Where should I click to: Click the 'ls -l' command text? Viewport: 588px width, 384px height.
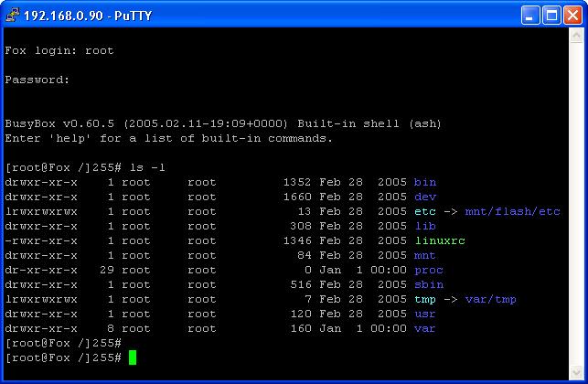point(146,167)
